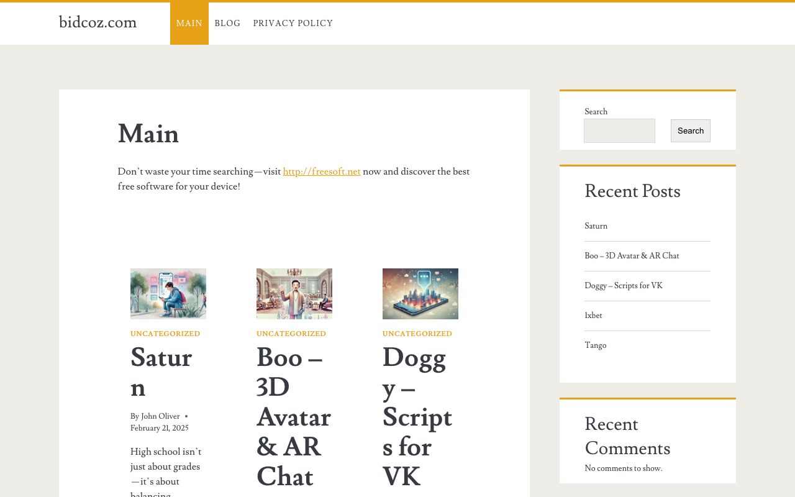Focus the sidebar Search input field

pyautogui.click(x=619, y=130)
